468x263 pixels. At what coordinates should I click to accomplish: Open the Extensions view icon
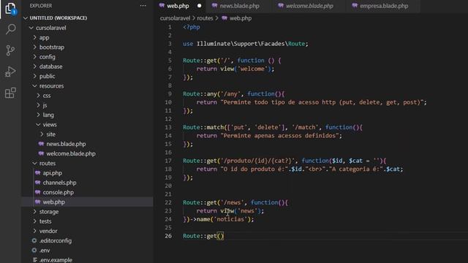point(10,93)
